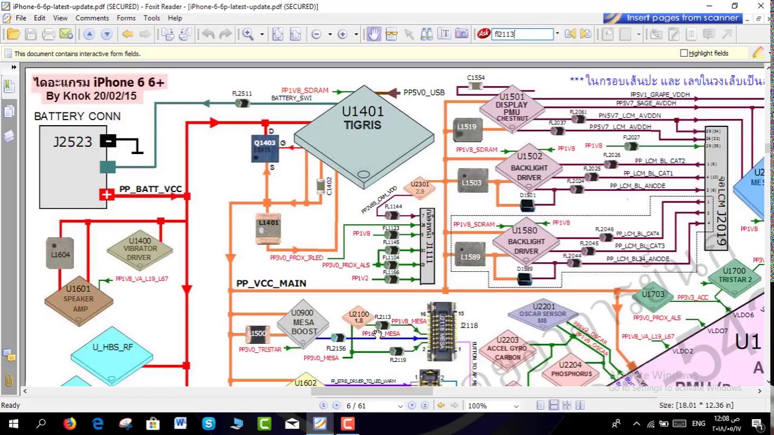Click the ENG language indicator in tray
The width and height of the screenshot is (774, 435).
pos(698,424)
